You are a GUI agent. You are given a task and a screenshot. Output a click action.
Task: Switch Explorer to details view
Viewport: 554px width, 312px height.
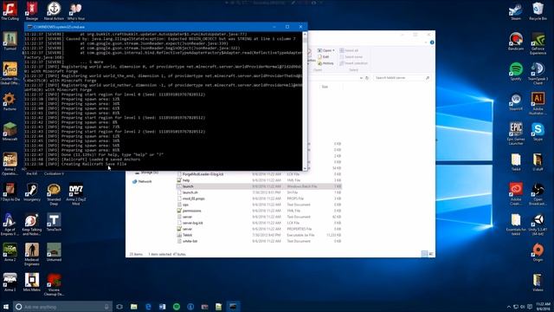424,254
